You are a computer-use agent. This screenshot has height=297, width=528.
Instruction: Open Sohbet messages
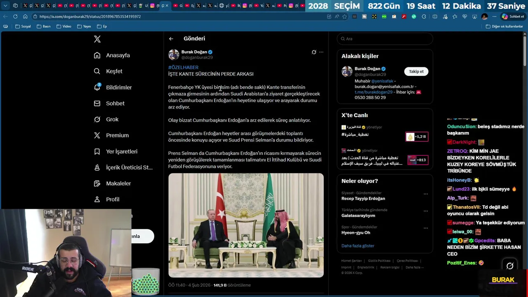(109, 104)
